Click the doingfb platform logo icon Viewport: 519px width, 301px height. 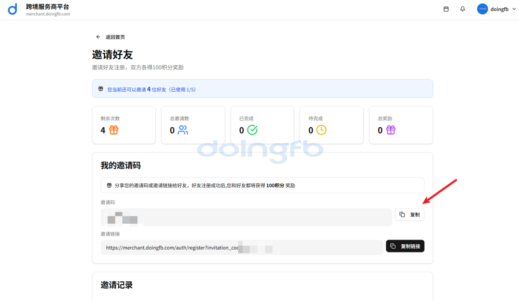(12, 9)
